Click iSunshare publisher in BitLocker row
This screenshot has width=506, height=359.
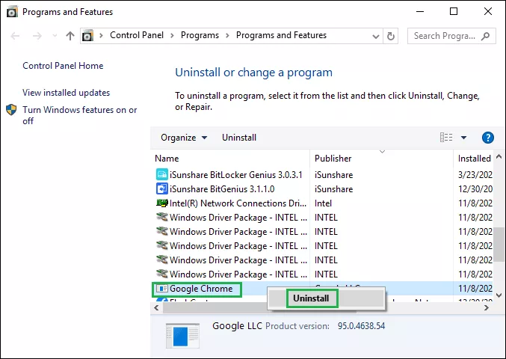333,175
